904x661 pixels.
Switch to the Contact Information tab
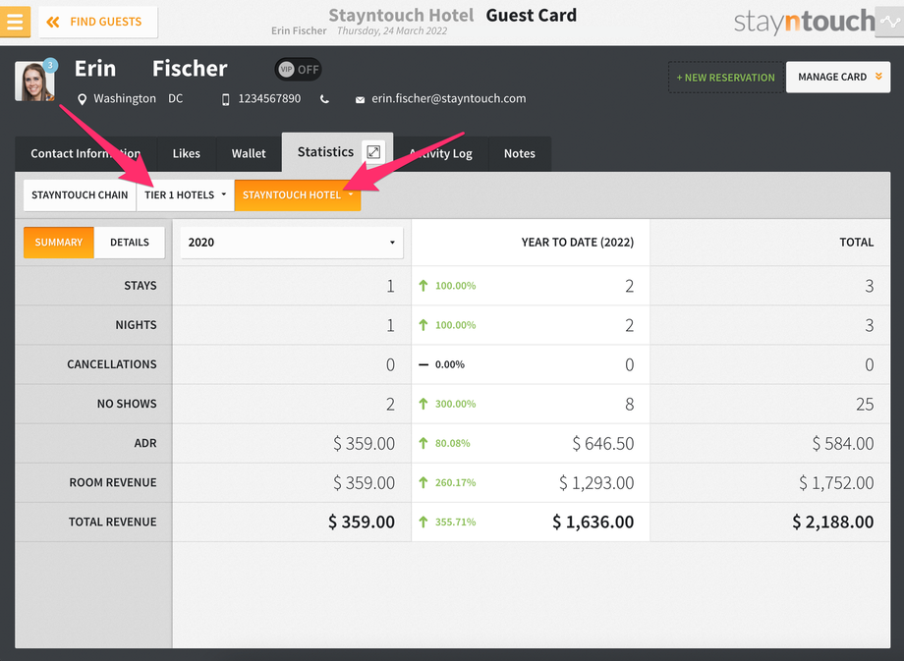[85, 154]
